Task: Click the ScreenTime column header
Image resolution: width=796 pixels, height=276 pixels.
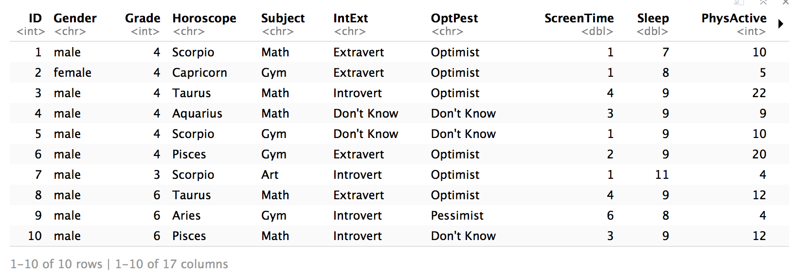Action: 579,18
